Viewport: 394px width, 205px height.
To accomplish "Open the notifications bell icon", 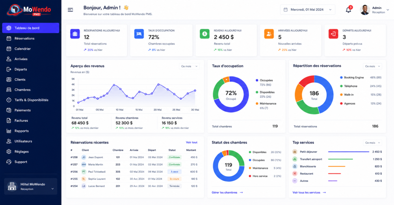I will [348, 10].
